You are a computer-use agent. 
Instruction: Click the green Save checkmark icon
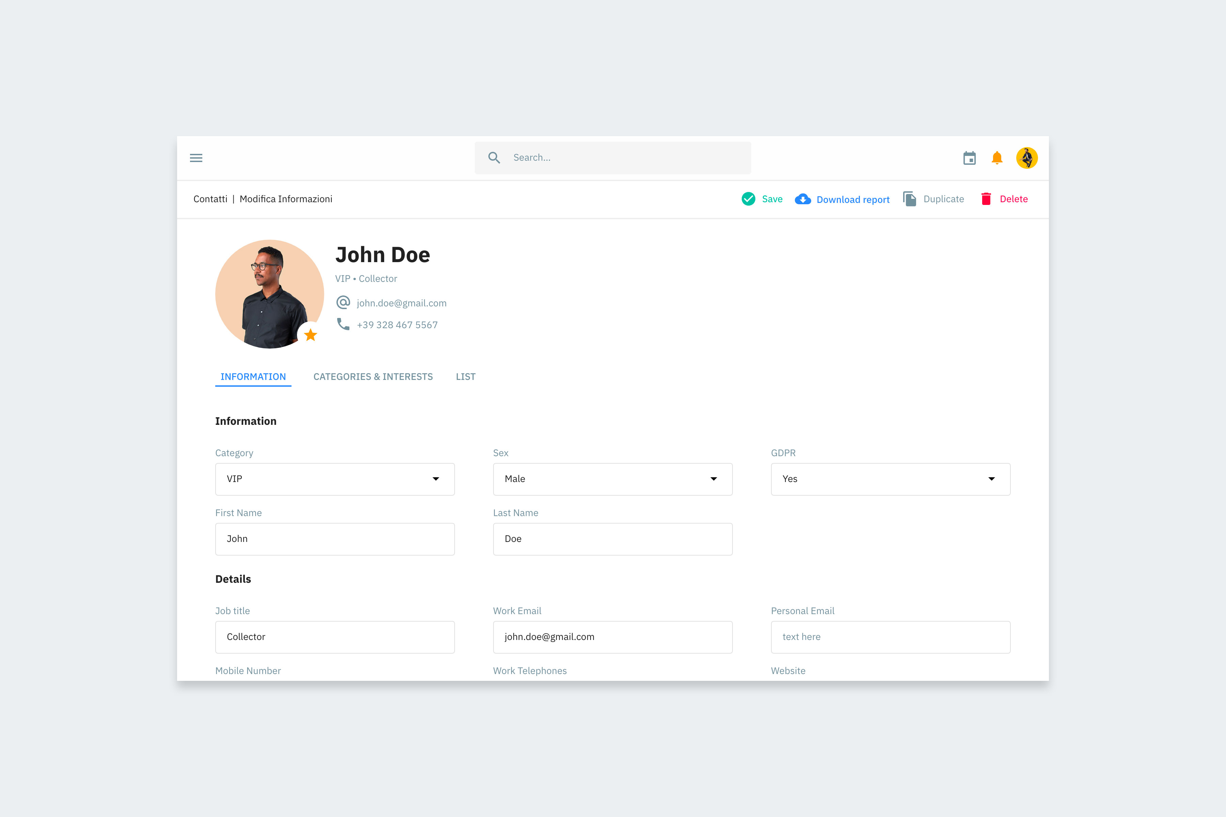(x=749, y=199)
